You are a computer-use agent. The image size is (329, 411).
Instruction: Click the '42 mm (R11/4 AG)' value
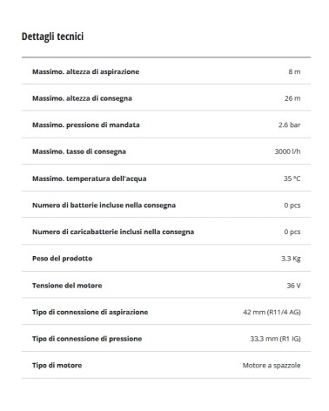click(x=272, y=313)
